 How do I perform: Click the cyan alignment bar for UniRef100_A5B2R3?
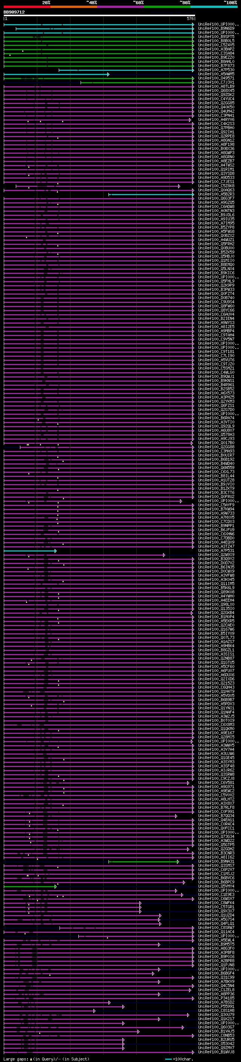click(x=151, y=194)
